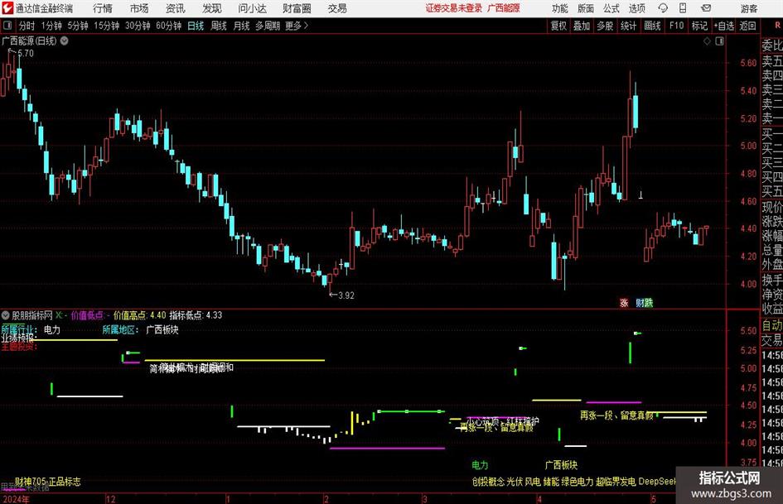Click 证券交易未登录 login link

tap(453, 8)
